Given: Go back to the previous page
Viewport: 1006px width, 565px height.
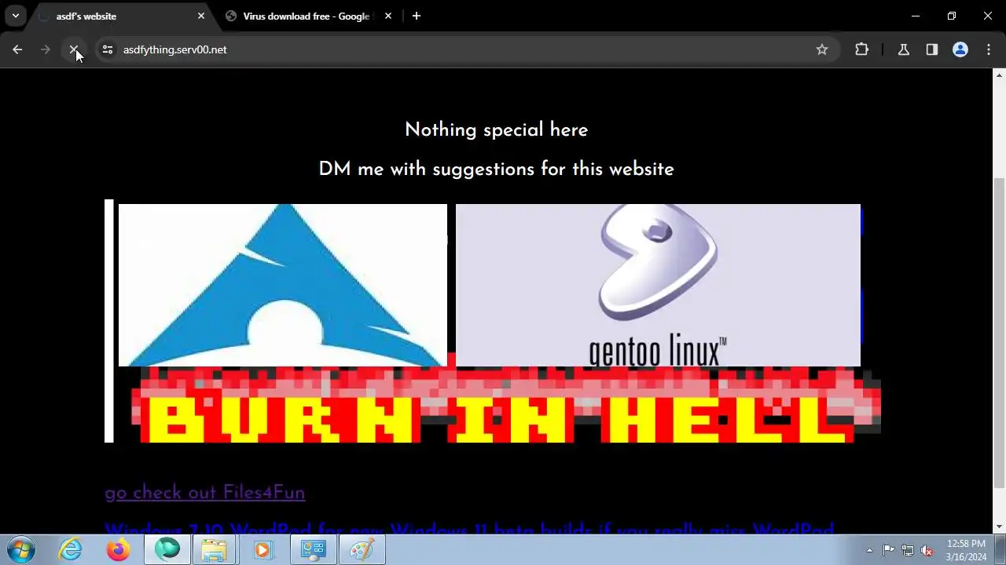Looking at the screenshot, I should pyautogui.click(x=17, y=49).
